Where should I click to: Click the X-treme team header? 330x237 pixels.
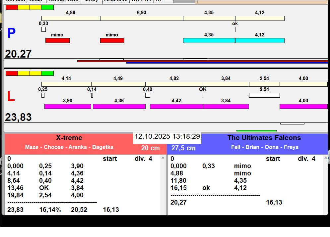click(69, 138)
